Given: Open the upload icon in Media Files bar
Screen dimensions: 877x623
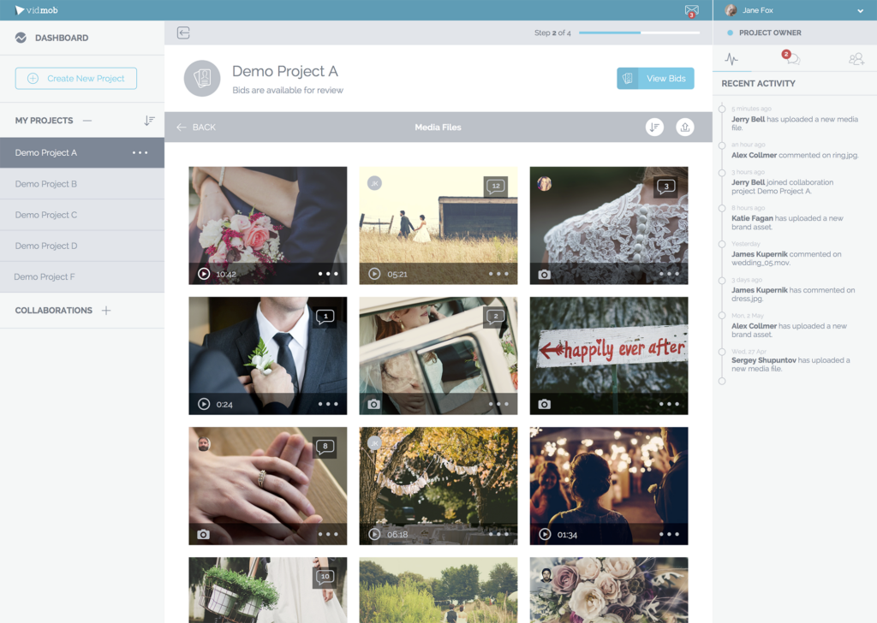Looking at the screenshot, I should click(x=684, y=127).
